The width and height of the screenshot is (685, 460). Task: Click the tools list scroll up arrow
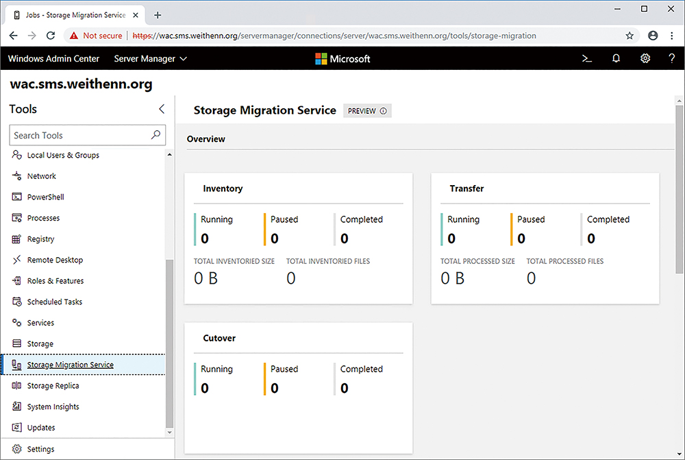(x=169, y=155)
